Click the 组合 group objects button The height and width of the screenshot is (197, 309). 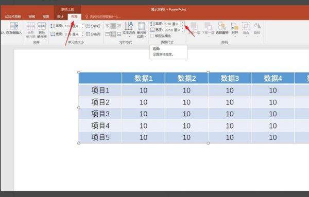[246, 29]
